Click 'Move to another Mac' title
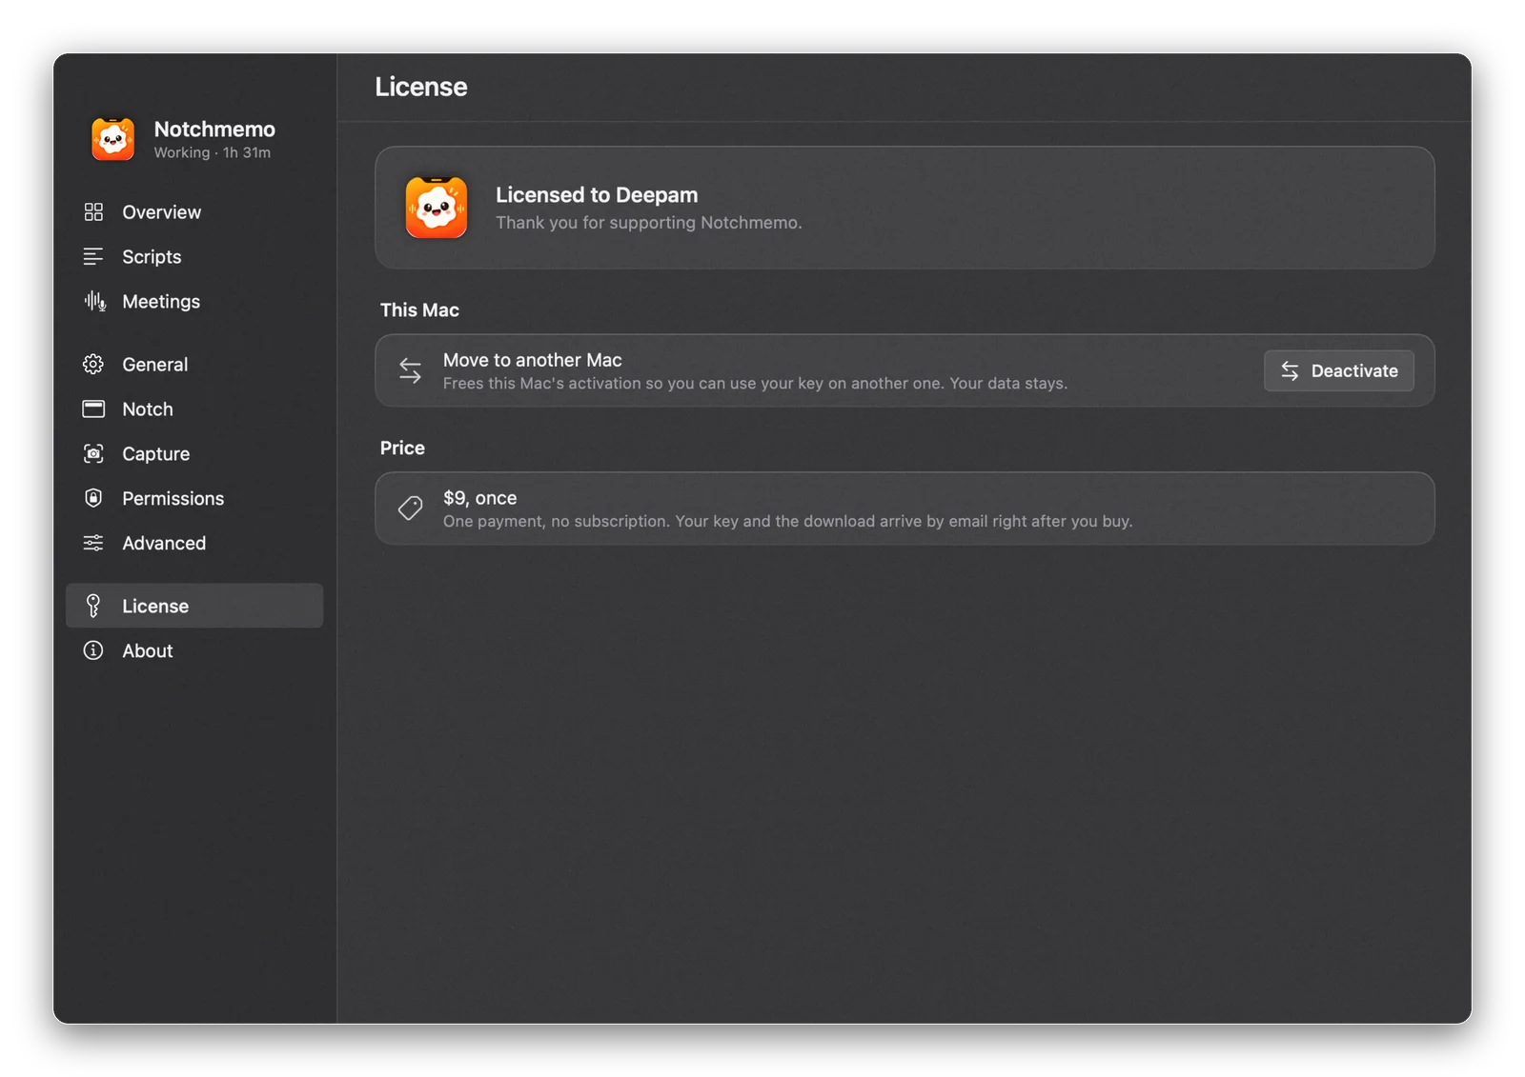The width and height of the screenshot is (1525, 1077). pos(532,360)
